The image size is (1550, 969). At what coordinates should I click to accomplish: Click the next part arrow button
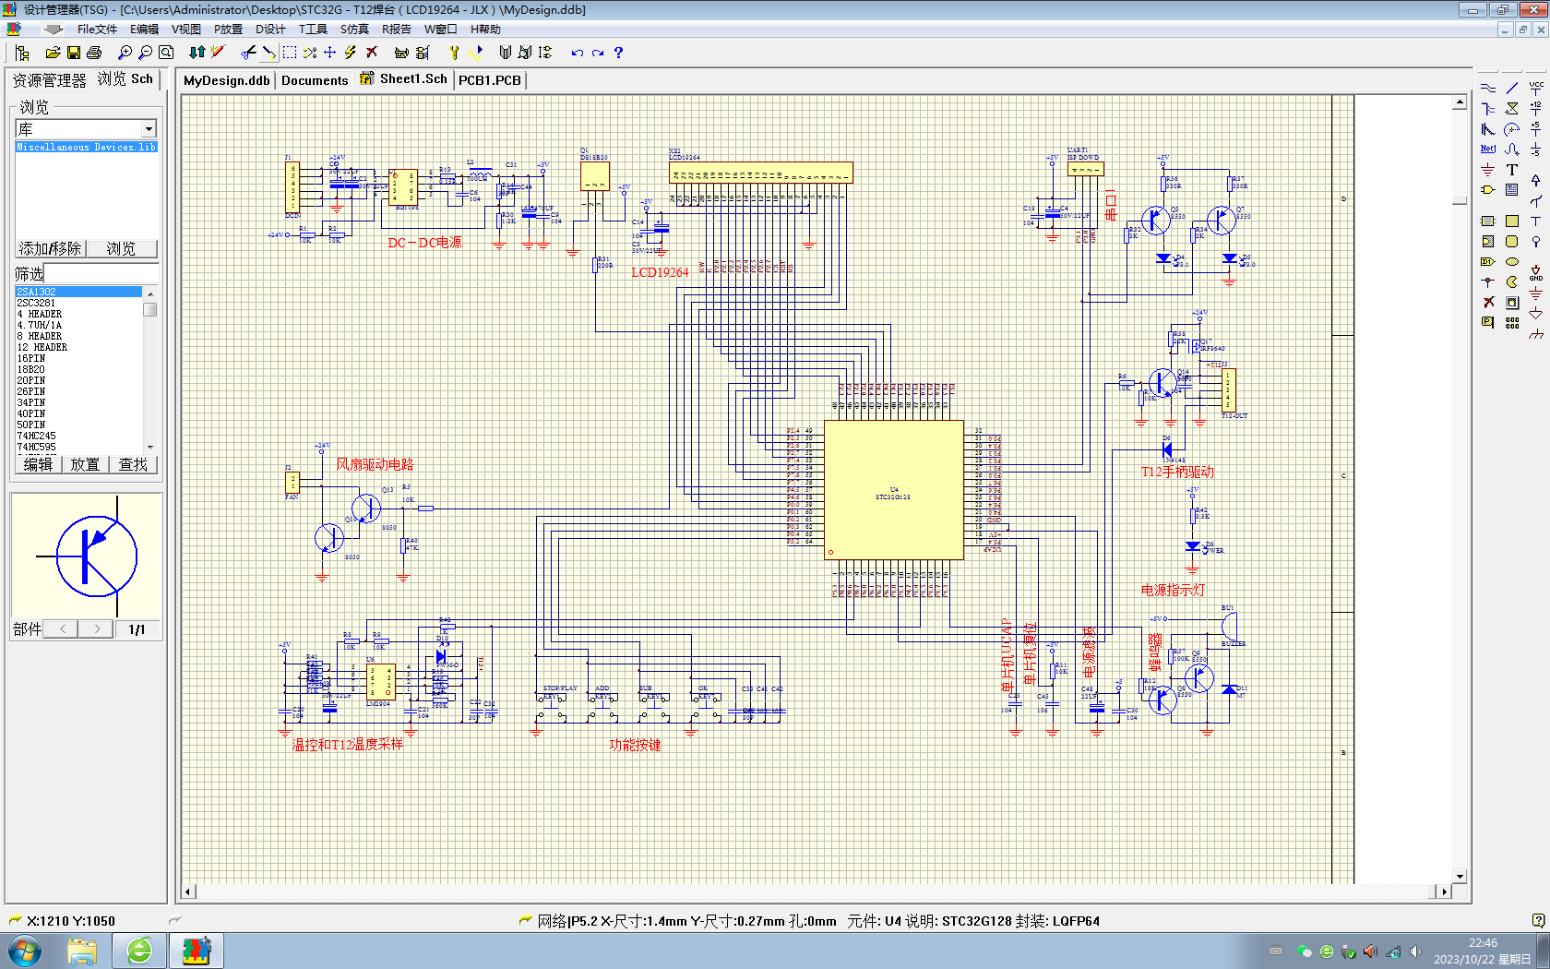[96, 628]
